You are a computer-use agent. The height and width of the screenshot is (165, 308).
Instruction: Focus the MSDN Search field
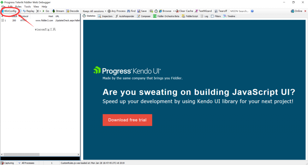[239, 11]
